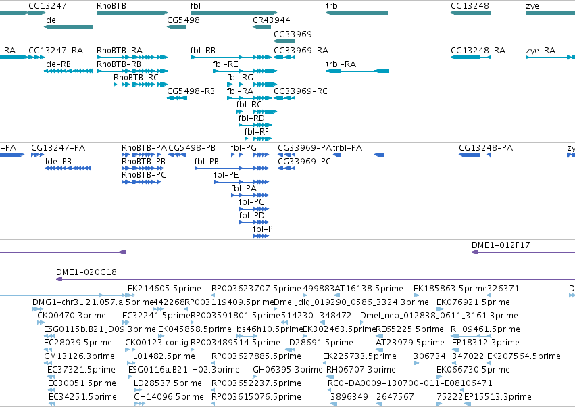Open the fbl-PB protein label
Image resolution: width=575 pixels, height=407 pixels.
[x=207, y=162]
